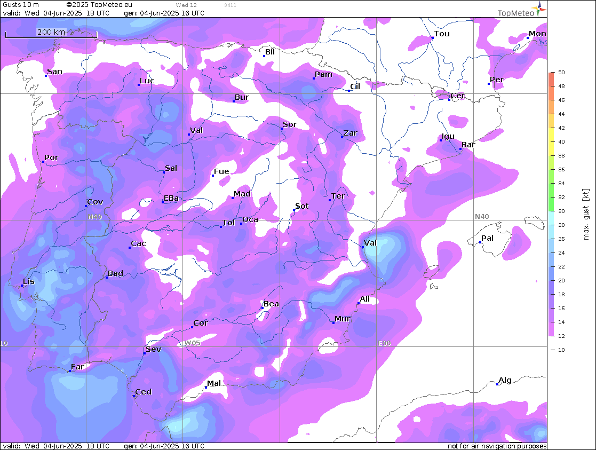Click the "Gusts 10 m" title text
The height and width of the screenshot is (450, 596).
point(20,5)
